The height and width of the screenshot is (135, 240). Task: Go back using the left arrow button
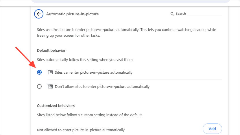(39, 14)
